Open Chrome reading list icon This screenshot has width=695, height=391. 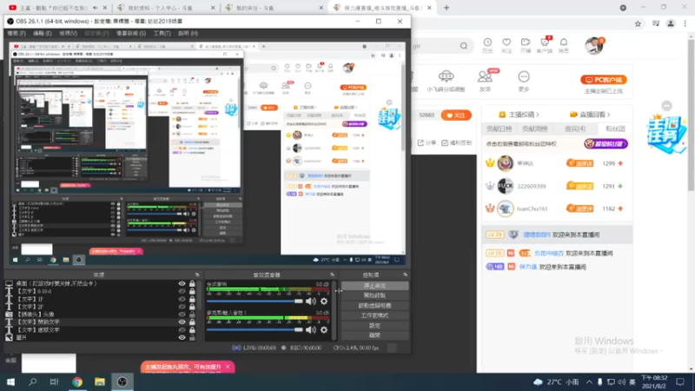point(656,24)
